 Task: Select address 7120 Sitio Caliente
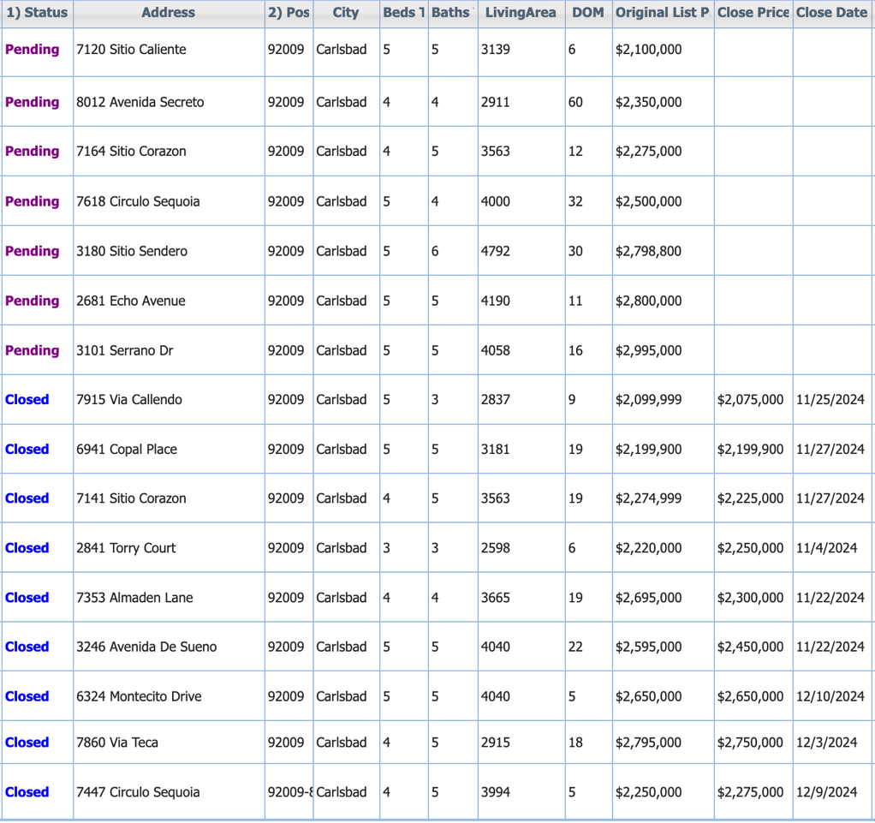pos(131,50)
